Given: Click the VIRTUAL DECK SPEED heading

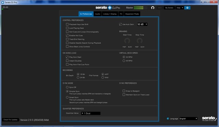Looking at the screenshot, I should [129, 53].
